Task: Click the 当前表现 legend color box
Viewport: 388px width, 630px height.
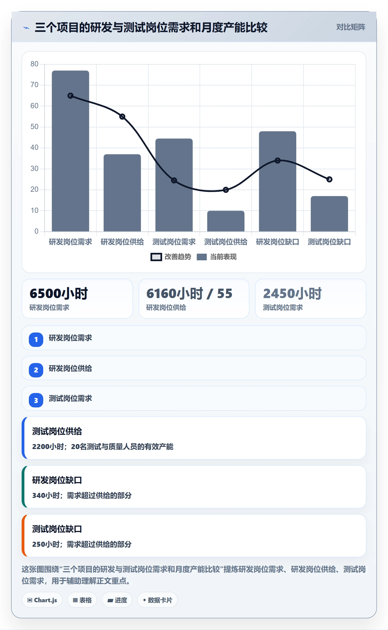Action: coord(202,257)
